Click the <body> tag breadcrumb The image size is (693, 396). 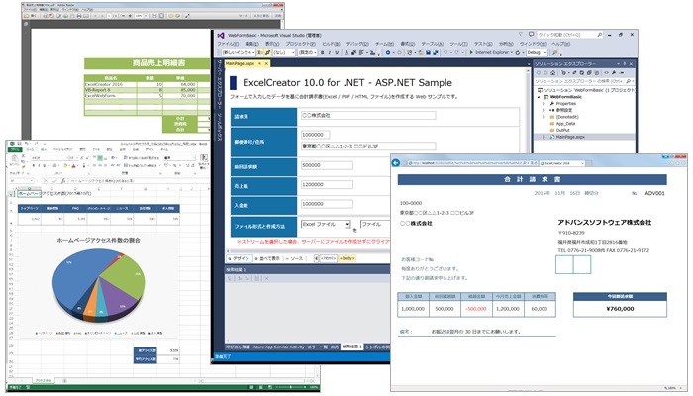(347, 258)
